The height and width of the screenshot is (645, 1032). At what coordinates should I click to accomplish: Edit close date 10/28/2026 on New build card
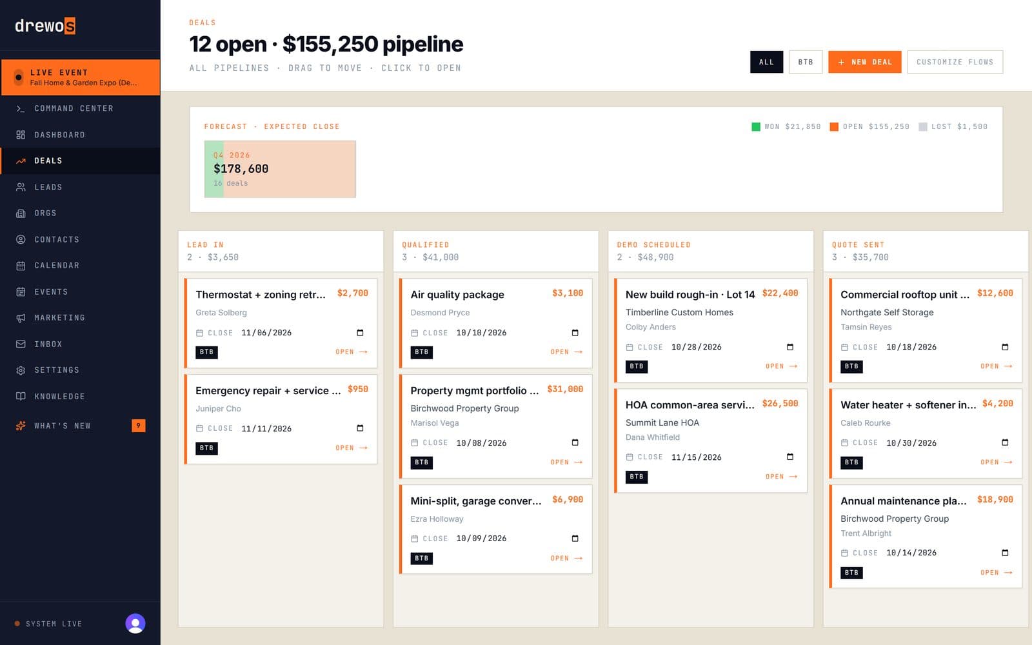coord(696,347)
